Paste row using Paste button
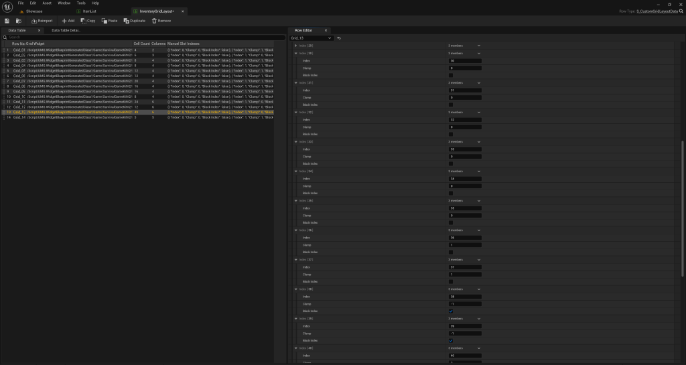The height and width of the screenshot is (365, 686). [109, 21]
